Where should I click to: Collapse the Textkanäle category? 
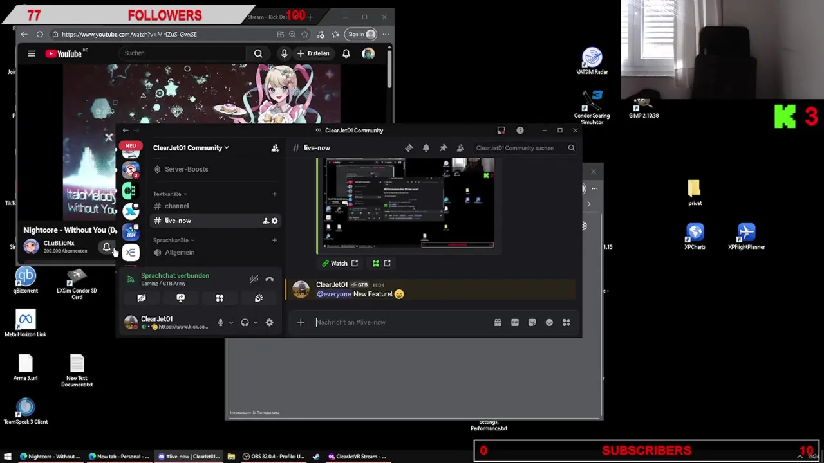(170, 194)
